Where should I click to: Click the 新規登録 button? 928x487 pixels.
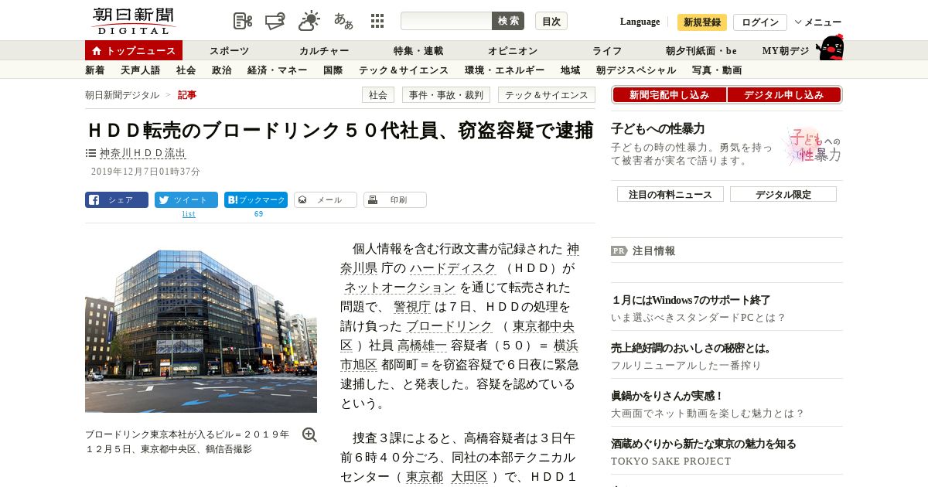[702, 22]
